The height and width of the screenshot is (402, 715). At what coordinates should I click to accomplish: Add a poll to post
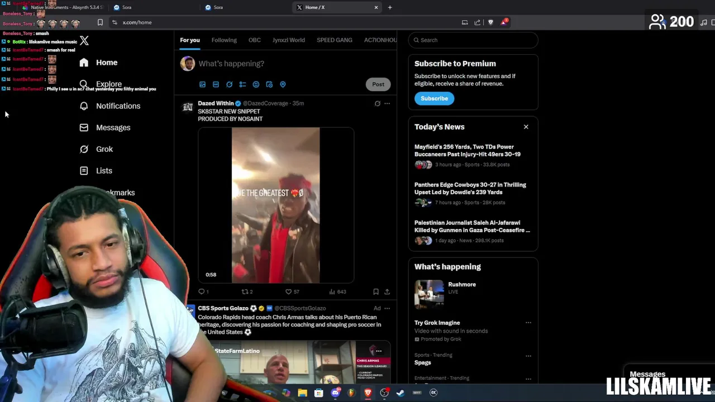coord(242,84)
